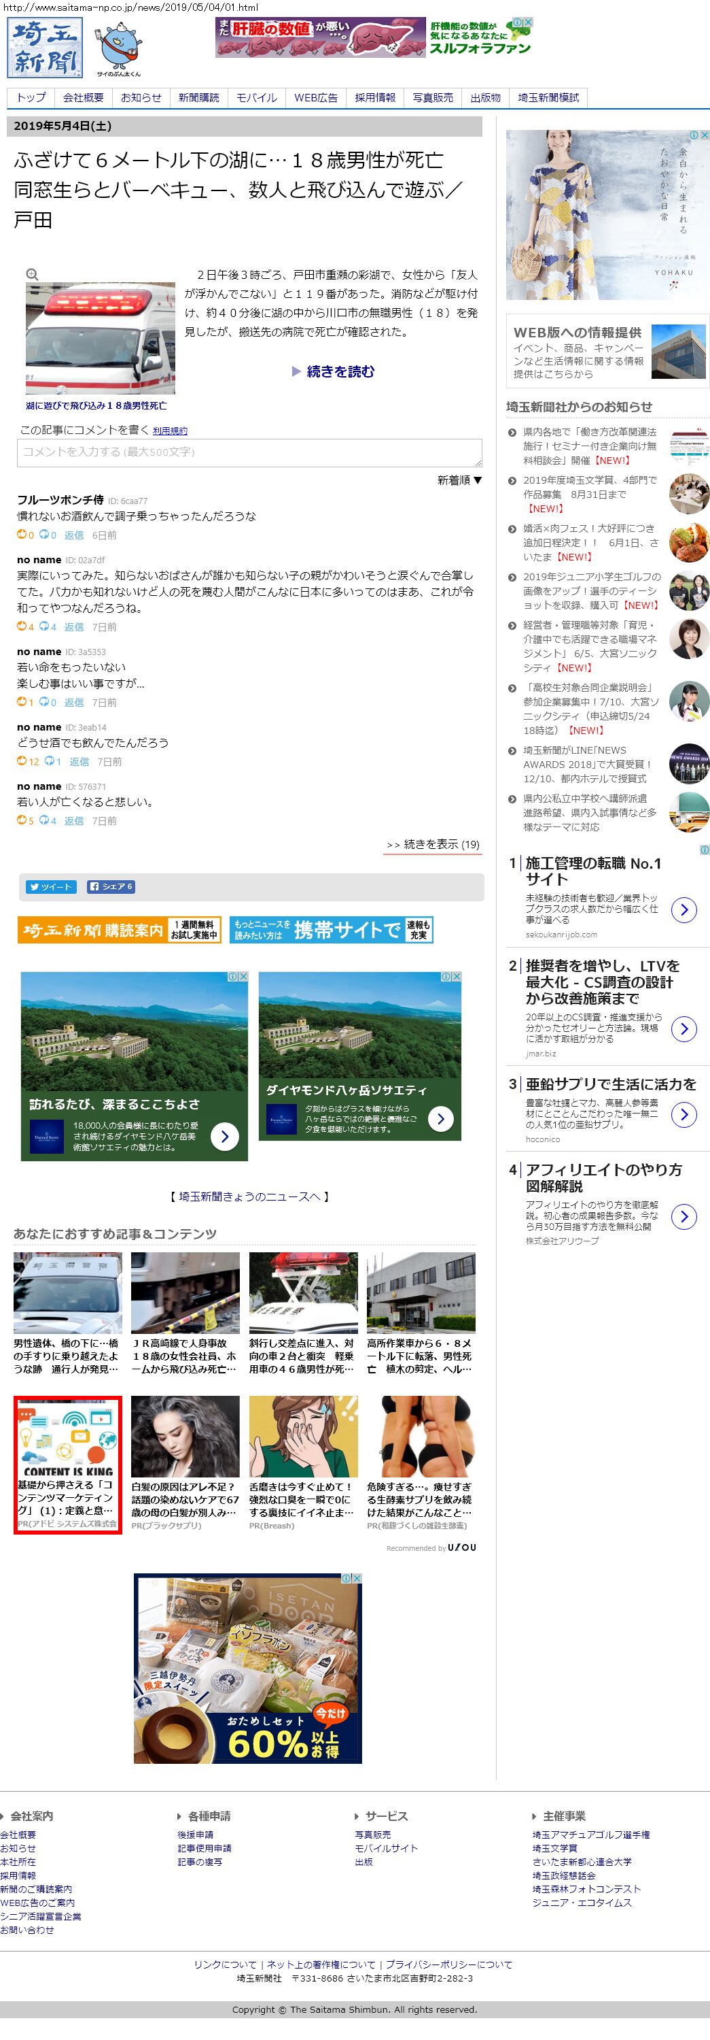Click the magnifier icon above the ambulance photo
710x2040 pixels.
point(33,274)
